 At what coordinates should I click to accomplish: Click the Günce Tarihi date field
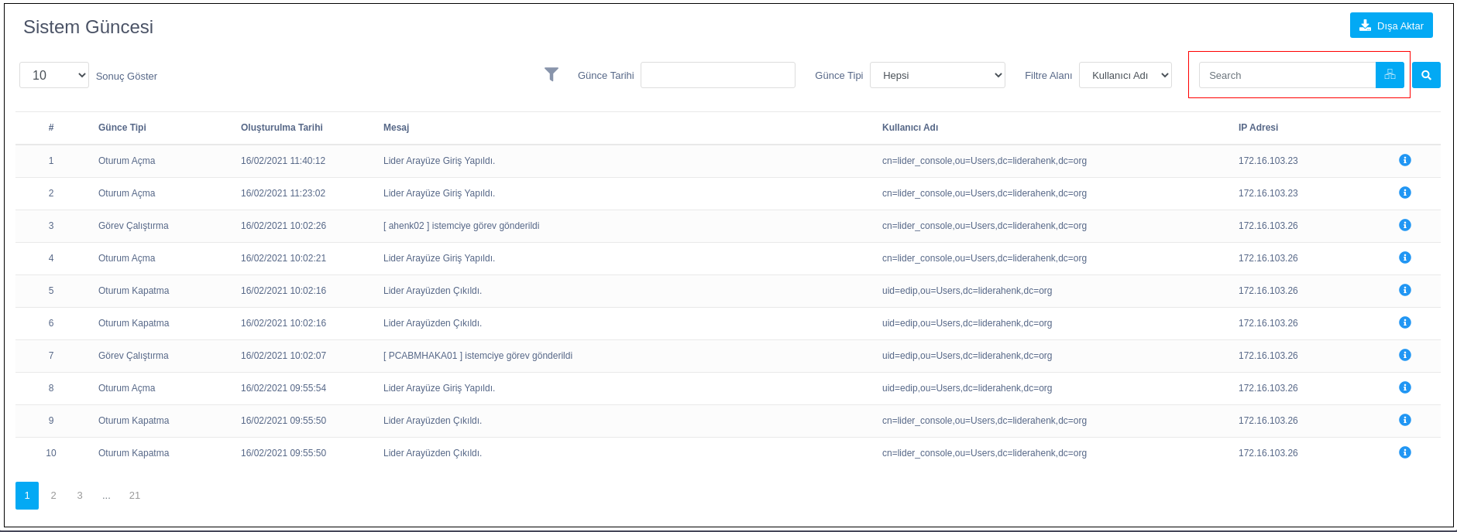(717, 75)
